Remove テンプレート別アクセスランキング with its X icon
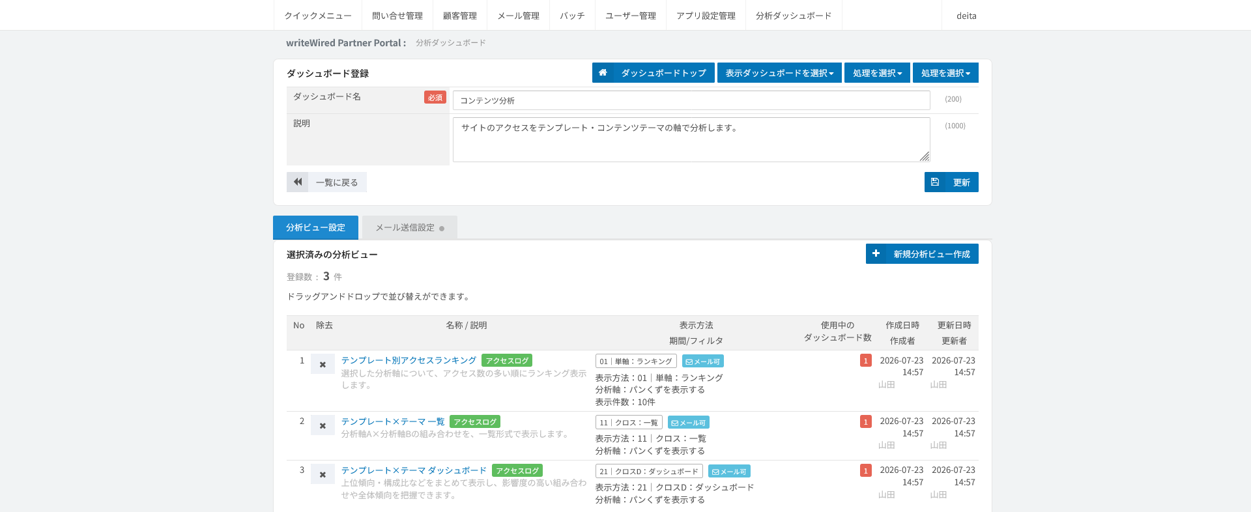Screen dimensions: 1251x512 (x=323, y=364)
